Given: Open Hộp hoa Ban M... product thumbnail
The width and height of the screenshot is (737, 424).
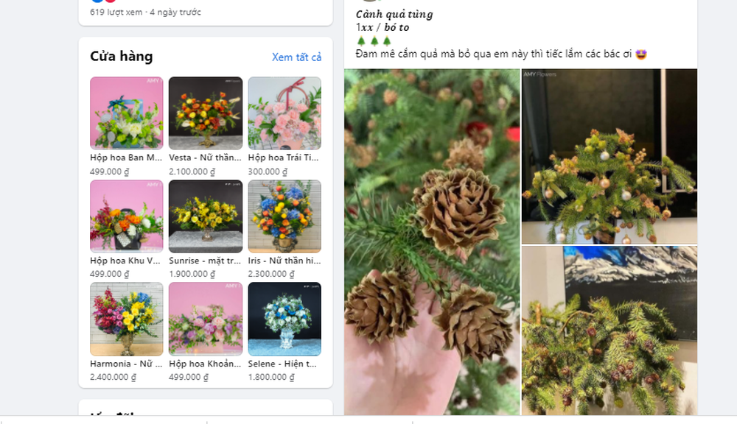Looking at the screenshot, I should [x=127, y=113].
